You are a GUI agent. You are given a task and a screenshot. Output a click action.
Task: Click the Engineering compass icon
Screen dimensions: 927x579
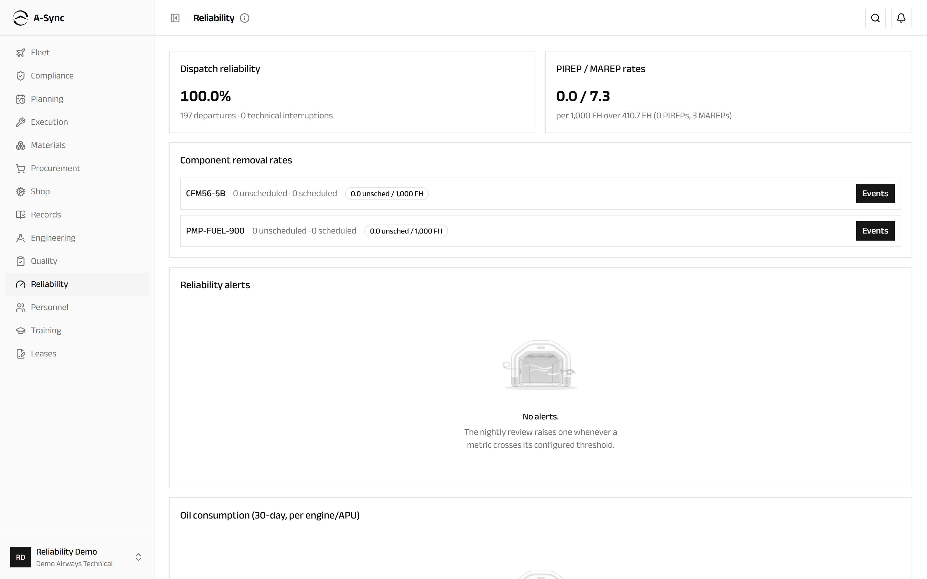(21, 238)
